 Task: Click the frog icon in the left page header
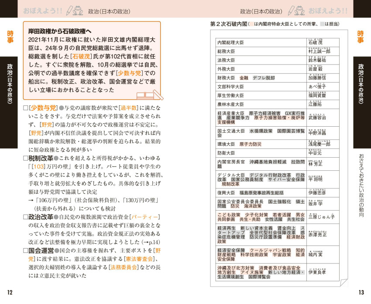[x=78, y=11]
